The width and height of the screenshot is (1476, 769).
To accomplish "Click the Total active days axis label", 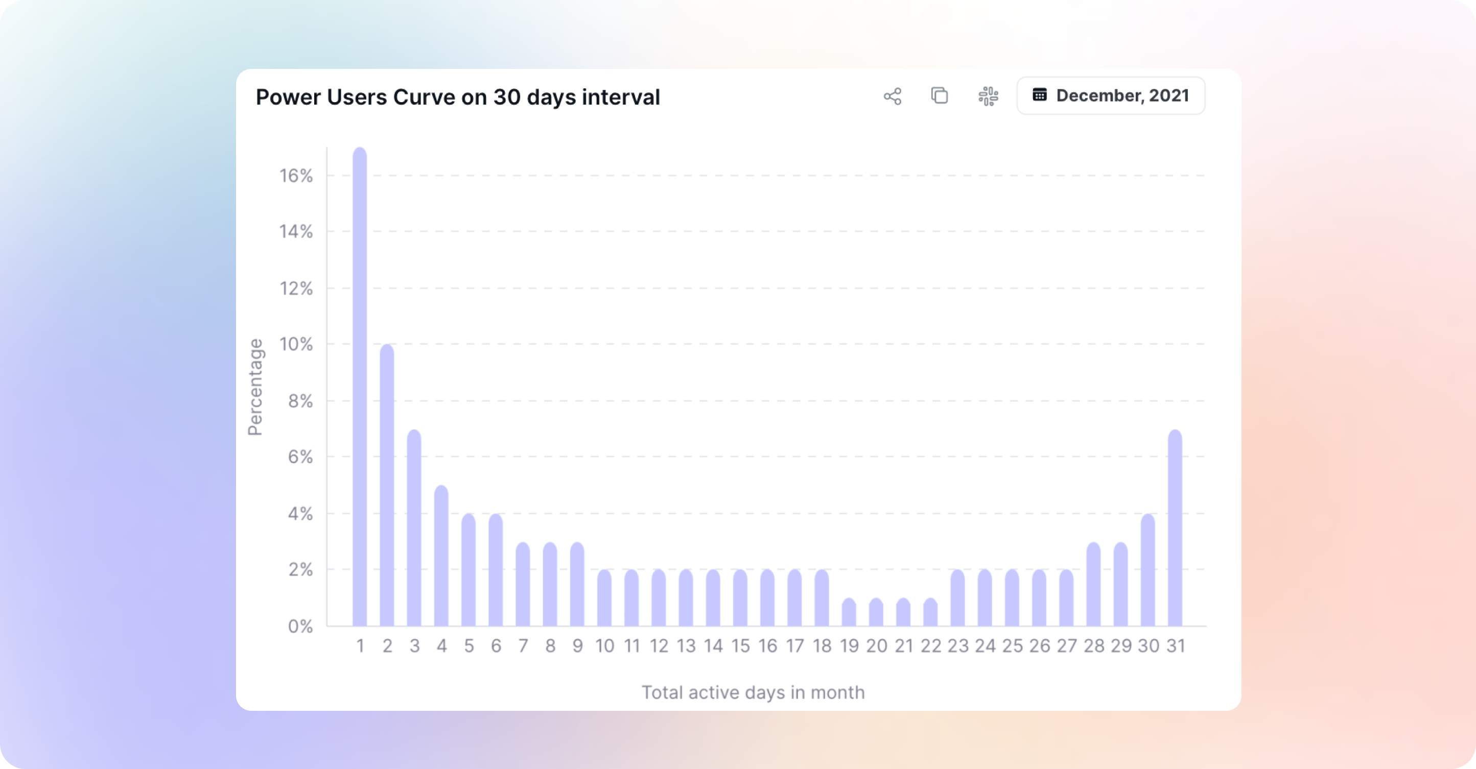I will click(753, 692).
